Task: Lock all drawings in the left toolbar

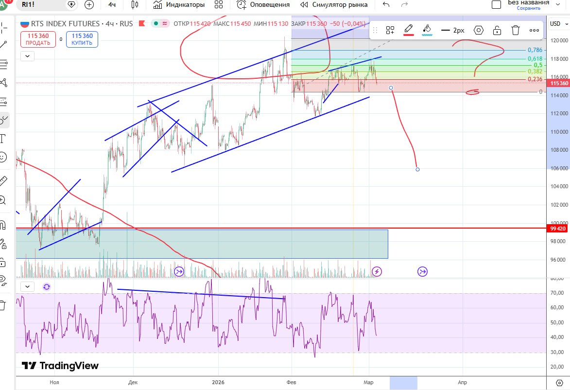Action: pos(3,262)
